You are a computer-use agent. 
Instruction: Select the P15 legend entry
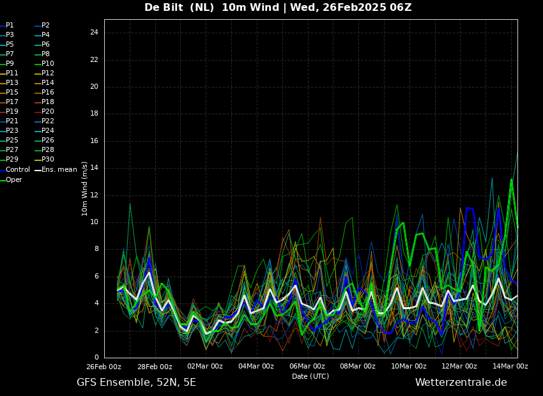point(9,93)
